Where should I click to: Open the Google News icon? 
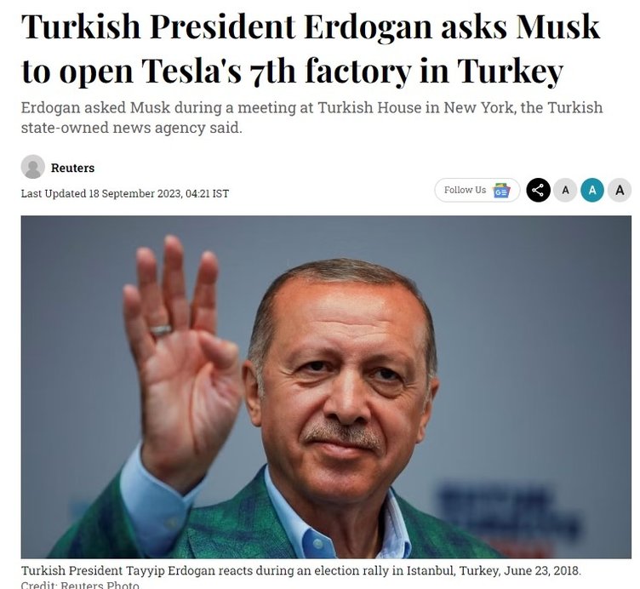pyautogui.click(x=501, y=190)
